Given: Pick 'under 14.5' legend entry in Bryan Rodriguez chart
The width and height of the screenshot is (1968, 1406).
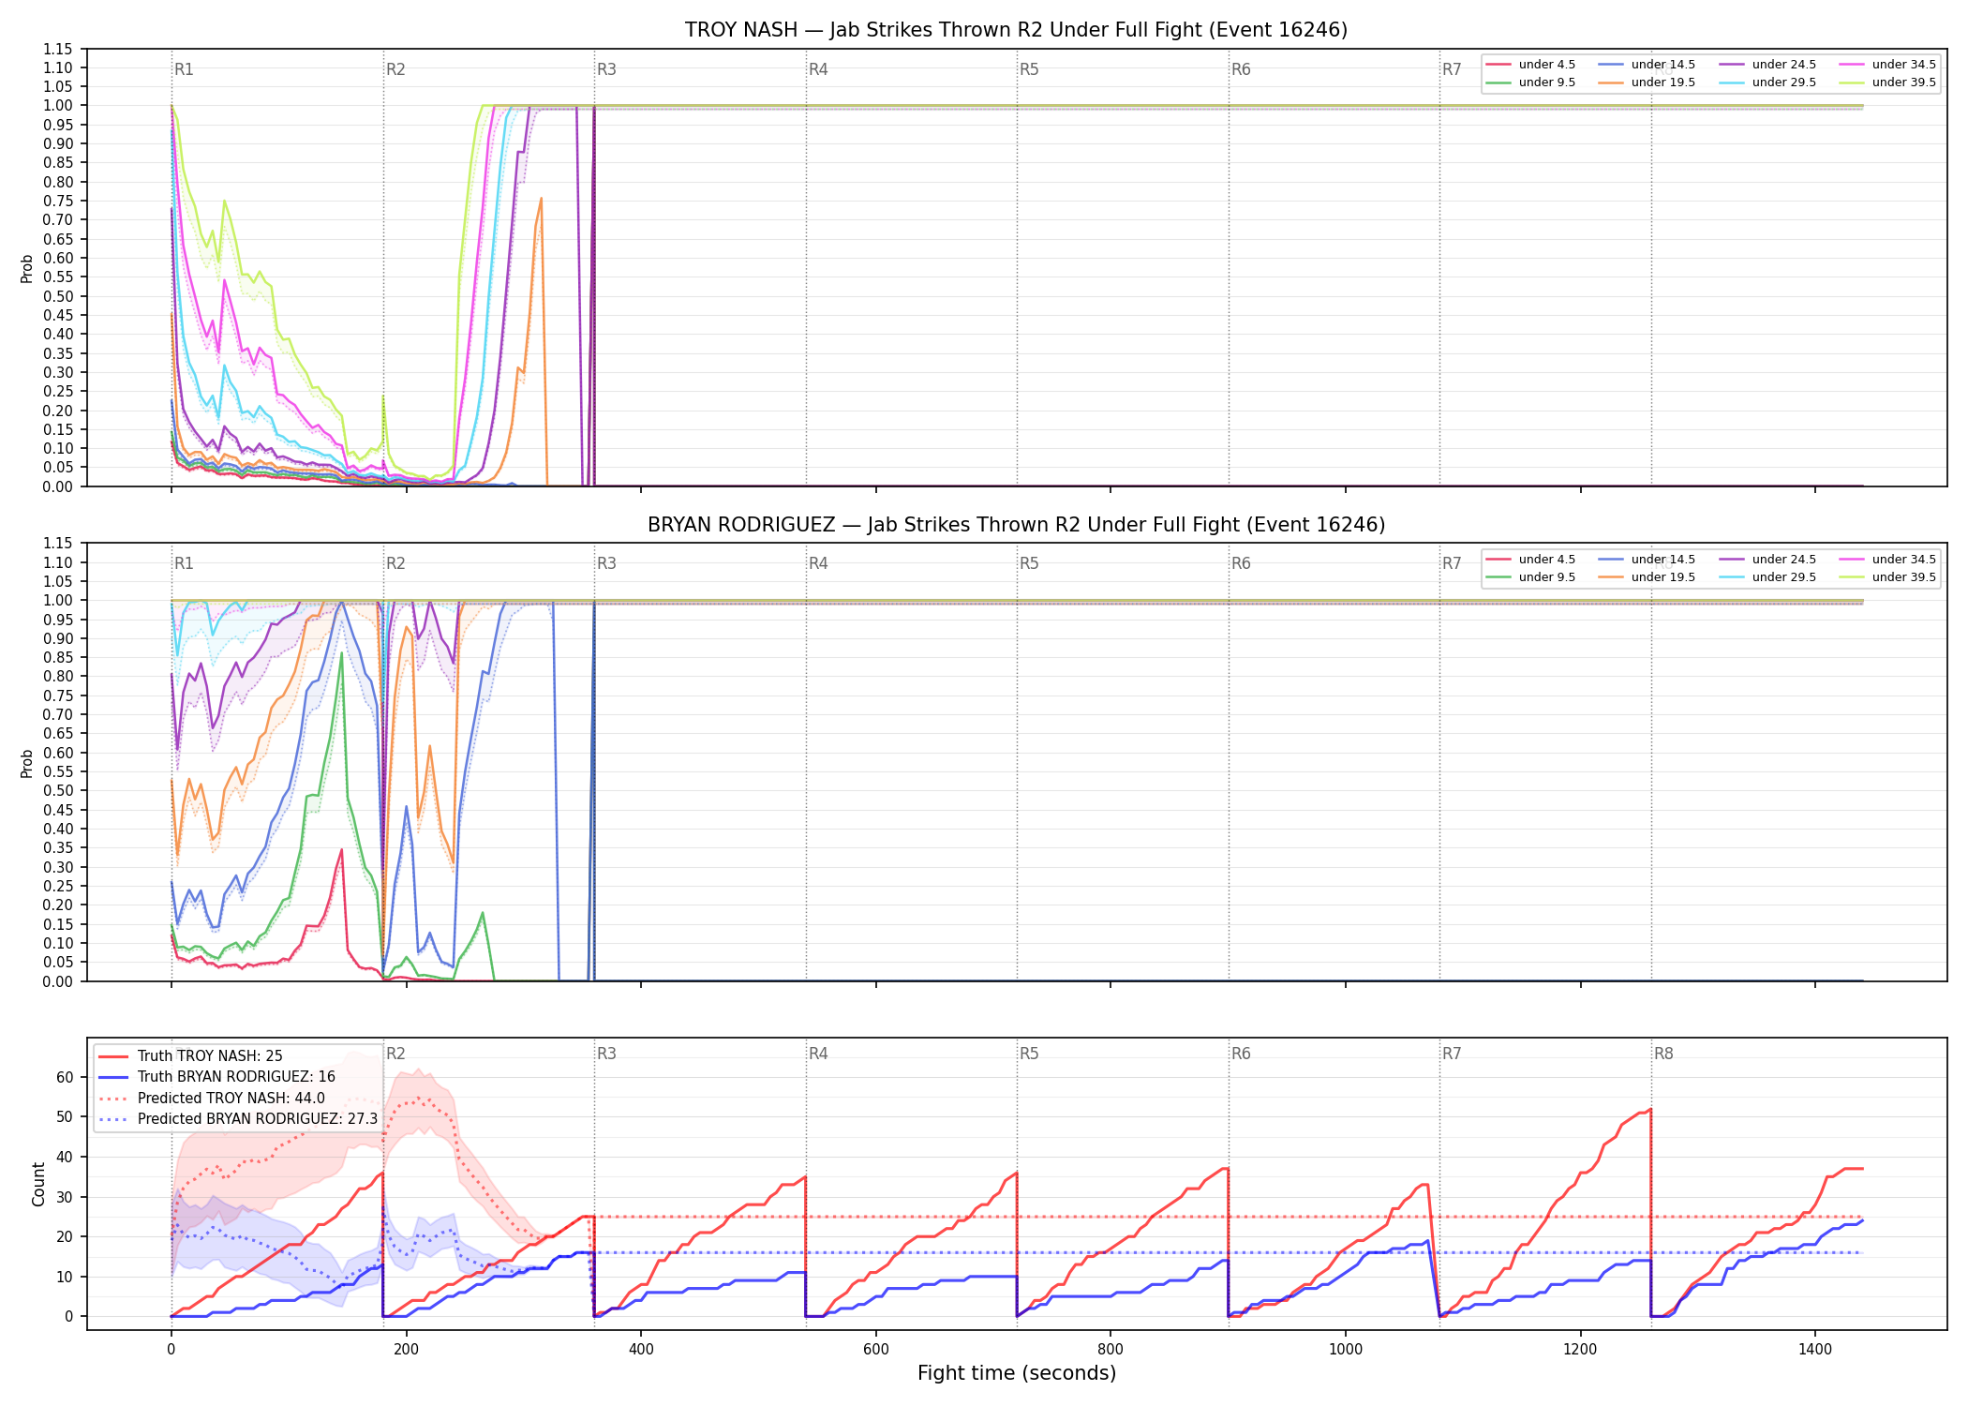Looking at the screenshot, I should tap(1647, 560).
